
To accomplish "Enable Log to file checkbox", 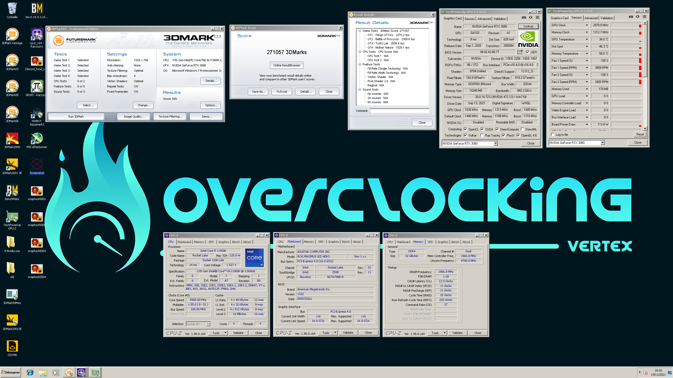I will [x=553, y=134].
